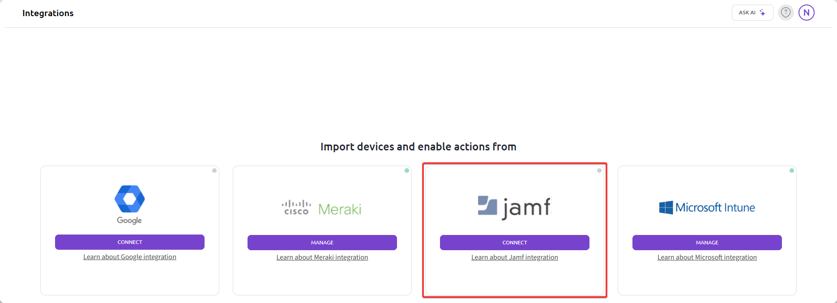Check the green status indicator on Intune card
The width and height of the screenshot is (837, 303).
pyautogui.click(x=791, y=170)
